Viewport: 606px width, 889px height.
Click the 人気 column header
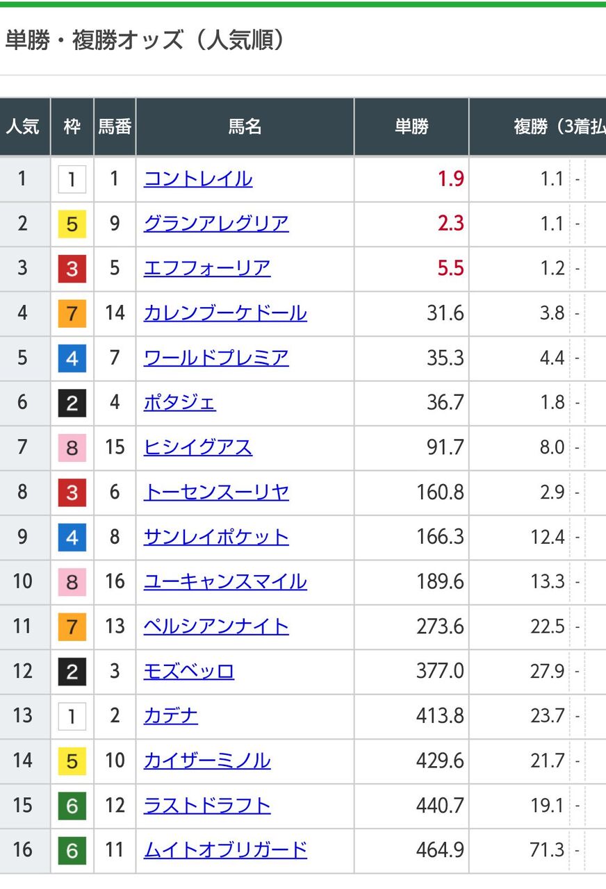(x=24, y=126)
